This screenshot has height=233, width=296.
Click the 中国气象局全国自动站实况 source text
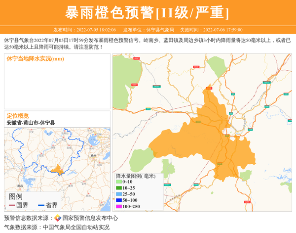tap(76, 227)
